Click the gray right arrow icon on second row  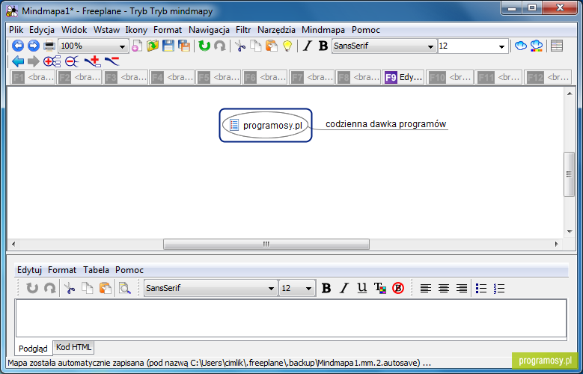[x=34, y=61]
